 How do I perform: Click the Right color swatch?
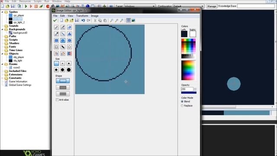click(x=193, y=34)
